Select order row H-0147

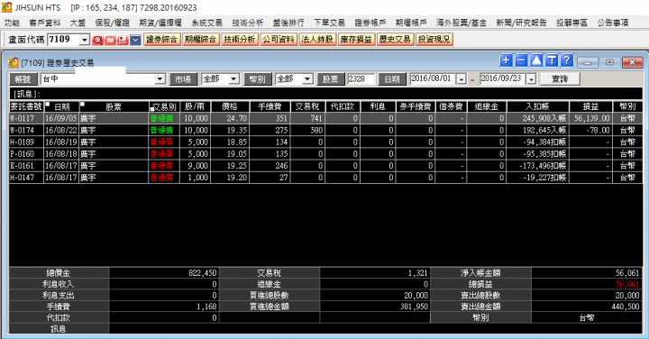(325, 178)
